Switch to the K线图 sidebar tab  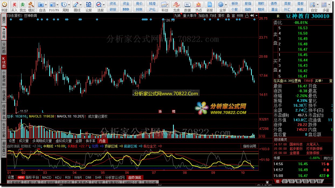3,62
